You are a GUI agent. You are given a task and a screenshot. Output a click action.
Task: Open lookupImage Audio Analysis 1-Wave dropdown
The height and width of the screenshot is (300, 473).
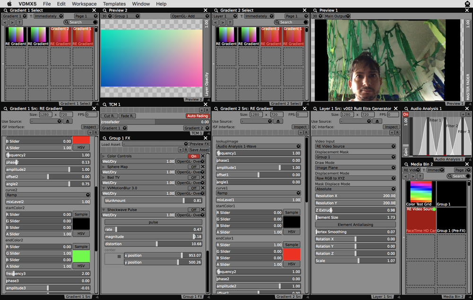point(258,146)
